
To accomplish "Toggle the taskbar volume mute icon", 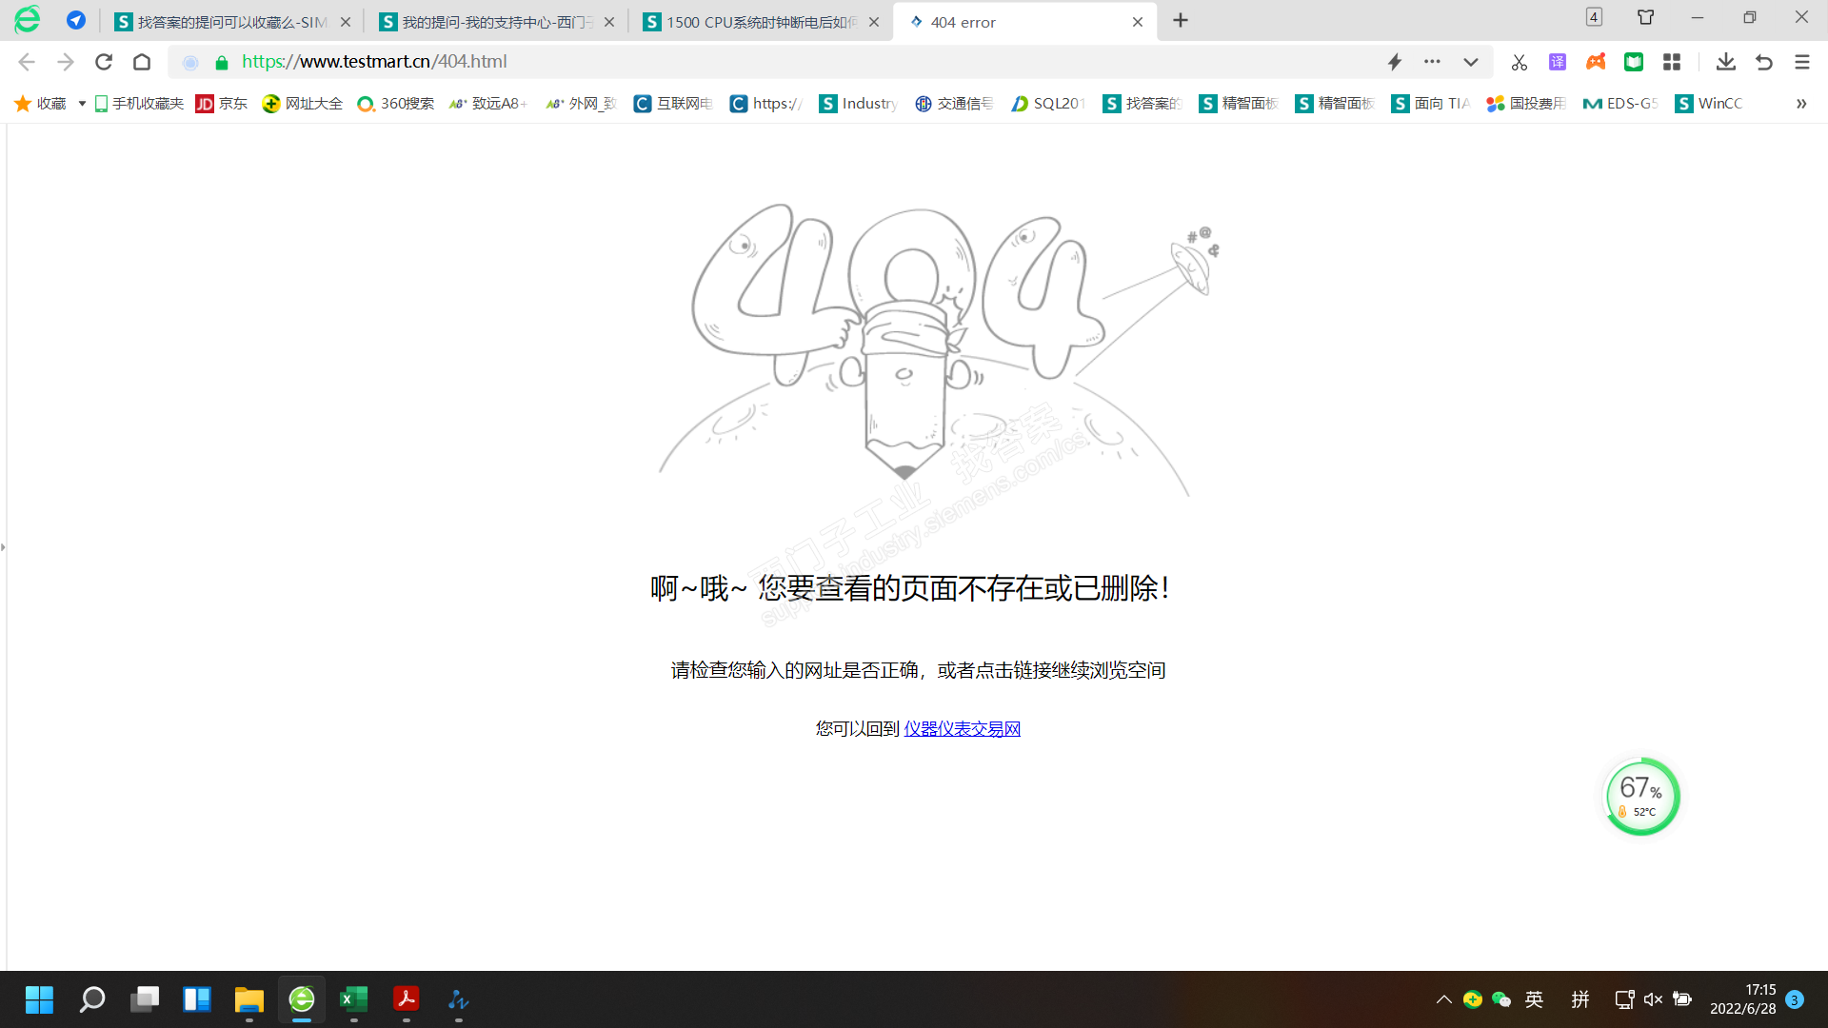I will pos(1653,999).
